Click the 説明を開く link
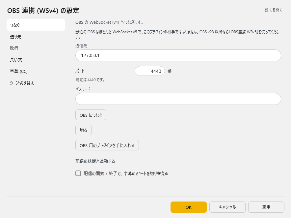 click(x=273, y=10)
